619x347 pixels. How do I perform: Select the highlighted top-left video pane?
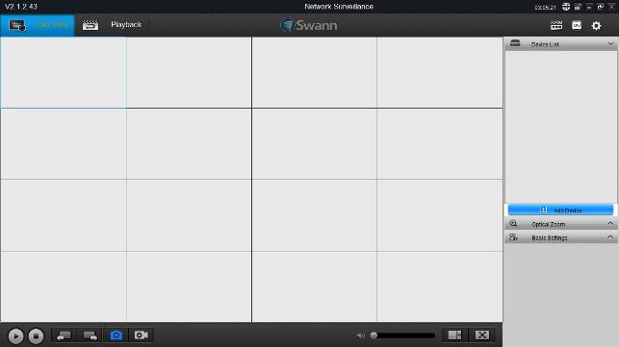[64, 72]
